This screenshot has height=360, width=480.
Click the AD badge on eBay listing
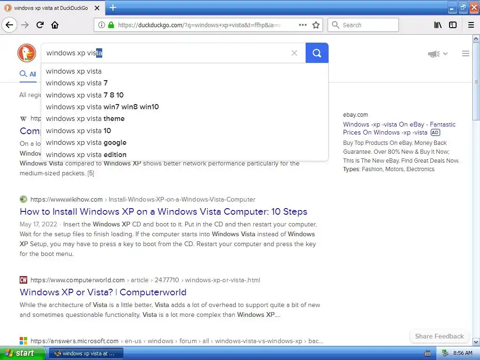(x=435, y=133)
